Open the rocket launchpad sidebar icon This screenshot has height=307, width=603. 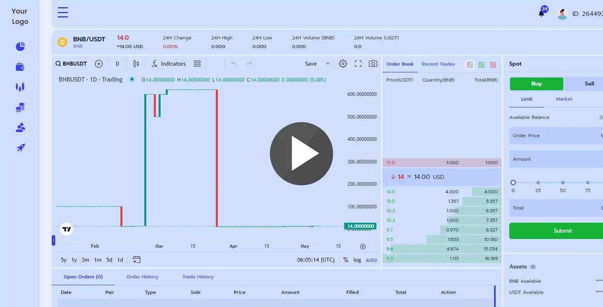[x=21, y=148]
